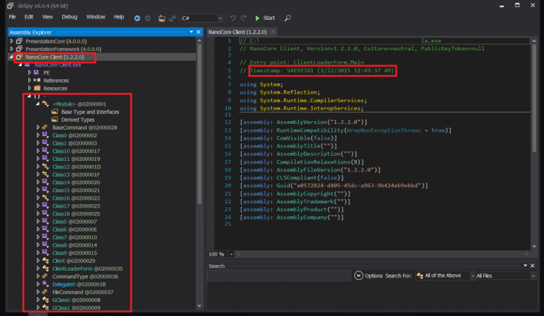Close the Search panel

[533, 266]
